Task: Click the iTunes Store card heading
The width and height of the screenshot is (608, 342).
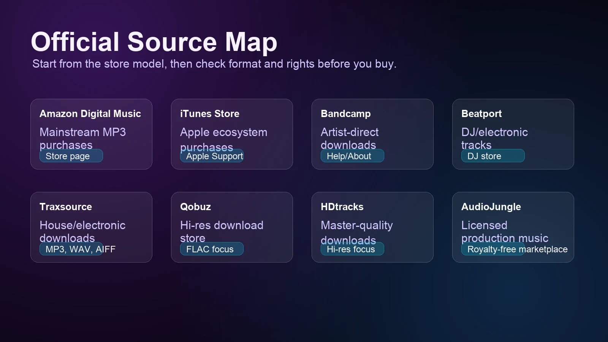Action: (210, 114)
